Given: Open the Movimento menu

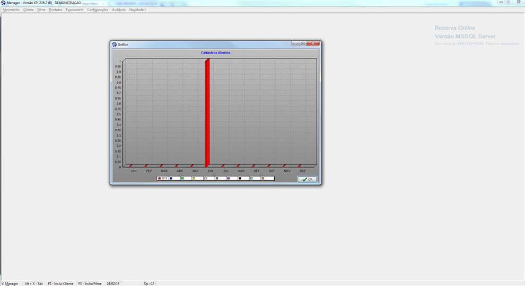Looking at the screenshot, I should pos(11,10).
